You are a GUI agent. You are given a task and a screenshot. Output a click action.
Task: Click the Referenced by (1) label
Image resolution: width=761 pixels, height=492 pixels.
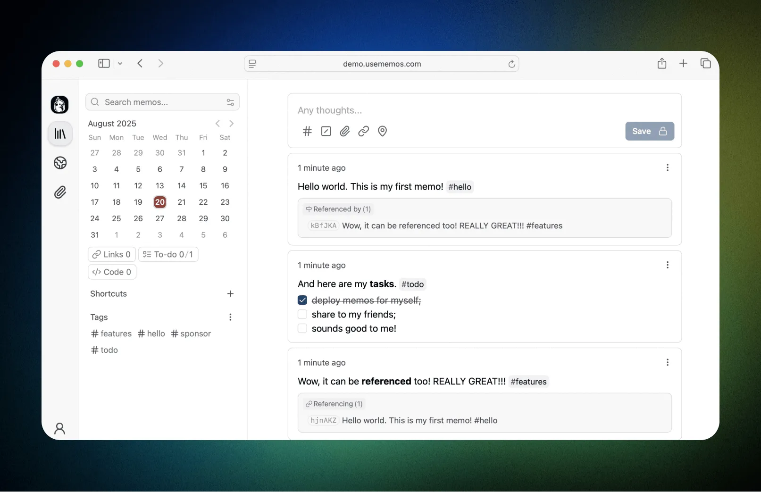click(x=338, y=209)
